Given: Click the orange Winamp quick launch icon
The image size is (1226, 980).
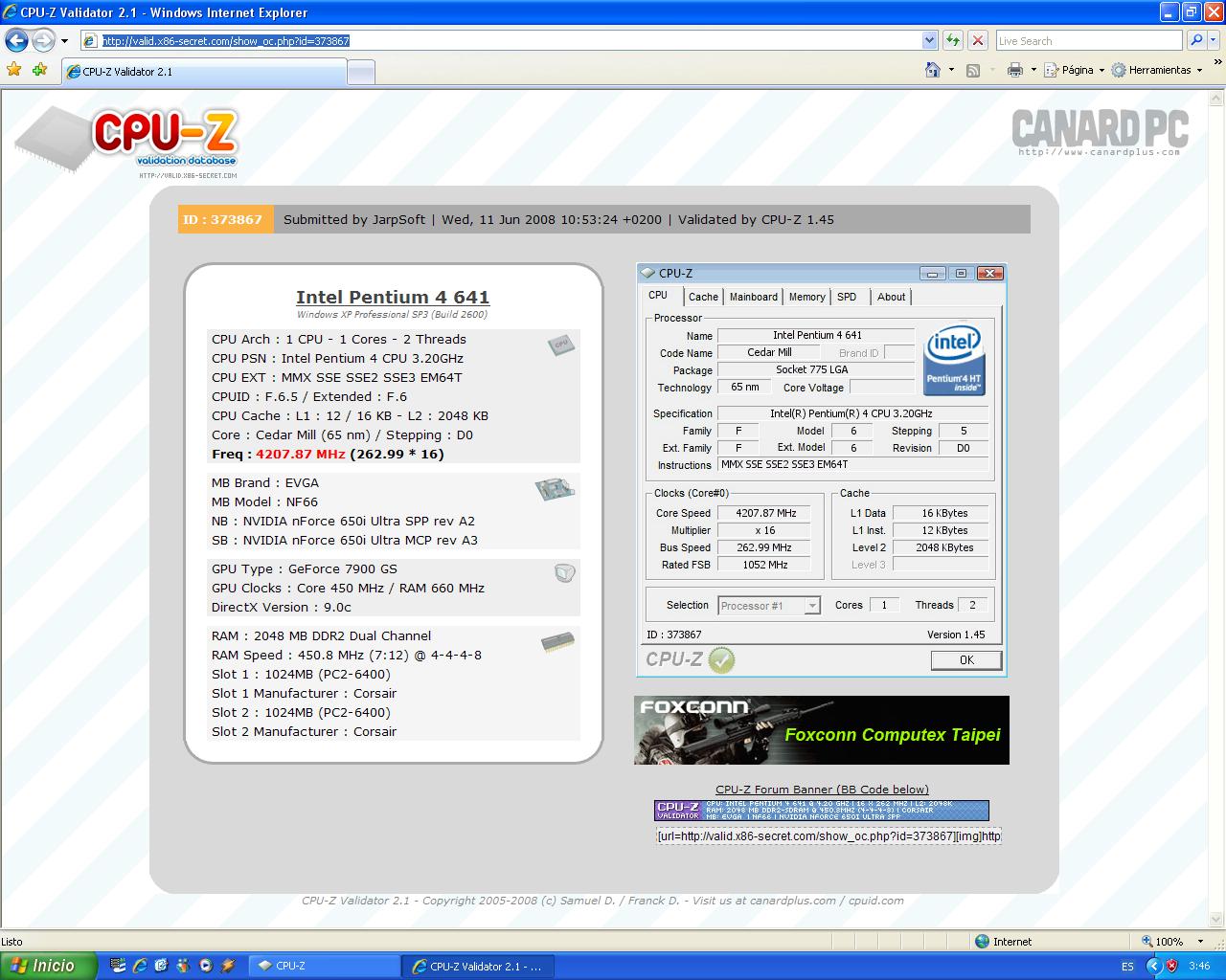Looking at the screenshot, I should coord(227,966).
